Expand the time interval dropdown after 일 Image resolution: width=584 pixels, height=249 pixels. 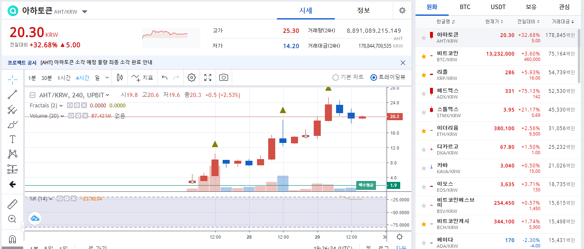107,77
